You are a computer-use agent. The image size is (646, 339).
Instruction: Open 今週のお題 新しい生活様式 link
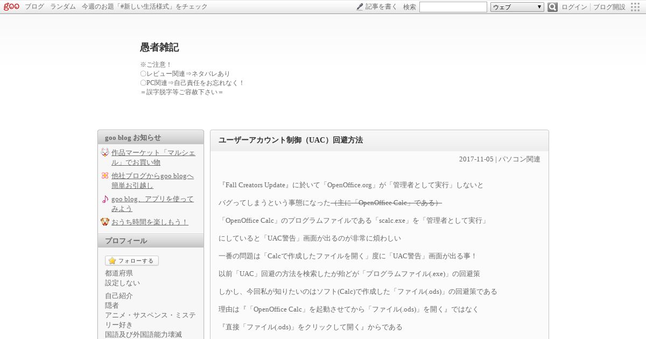[144, 7]
